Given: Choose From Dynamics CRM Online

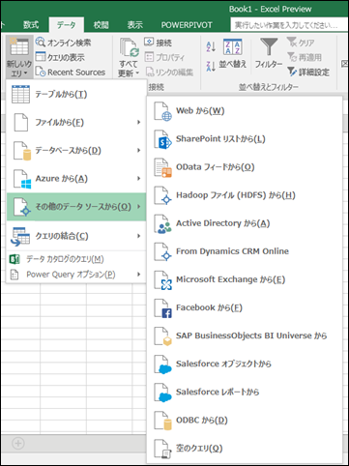Looking at the screenshot, I should coord(245,251).
